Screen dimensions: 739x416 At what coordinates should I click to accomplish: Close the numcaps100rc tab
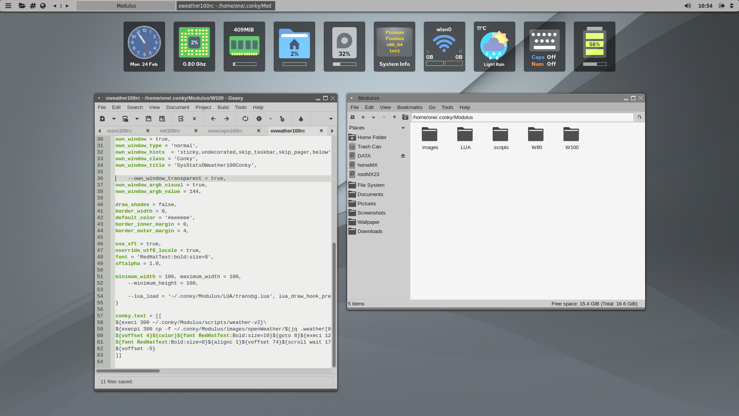click(259, 131)
